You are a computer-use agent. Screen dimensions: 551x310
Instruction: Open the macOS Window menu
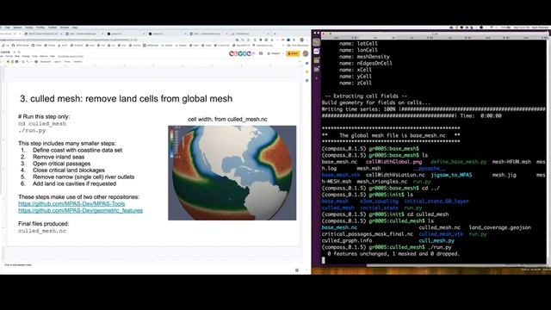[65, 28]
